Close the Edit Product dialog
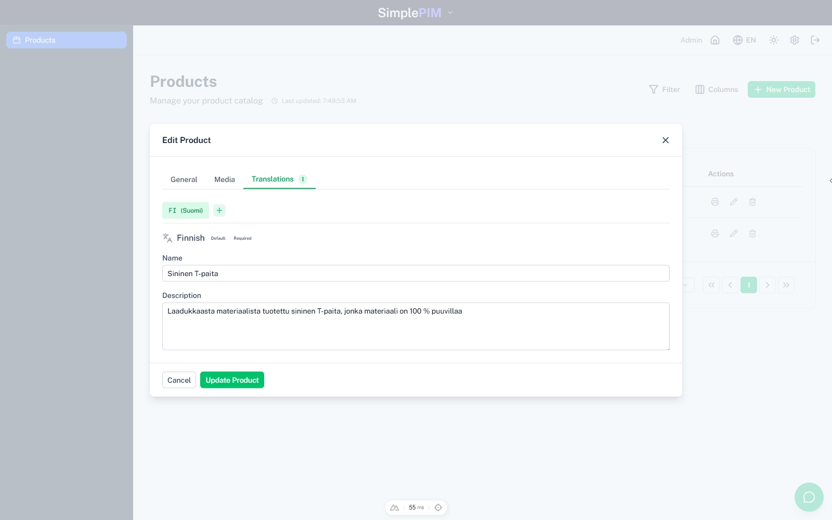832x520 pixels. click(x=665, y=140)
